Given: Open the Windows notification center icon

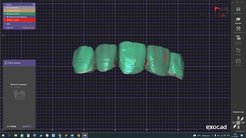Looking at the screenshot, I should 242,135.
